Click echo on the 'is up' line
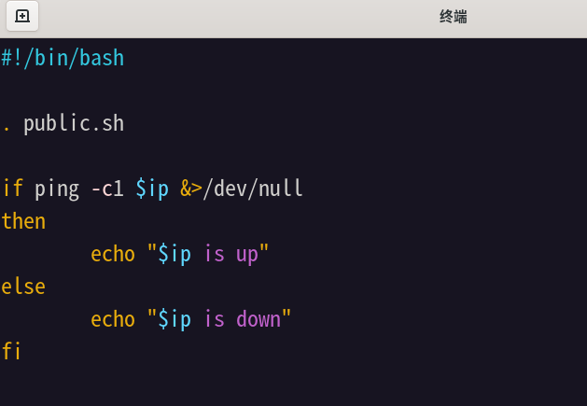The image size is (587, 406). [x=113, y=254]
